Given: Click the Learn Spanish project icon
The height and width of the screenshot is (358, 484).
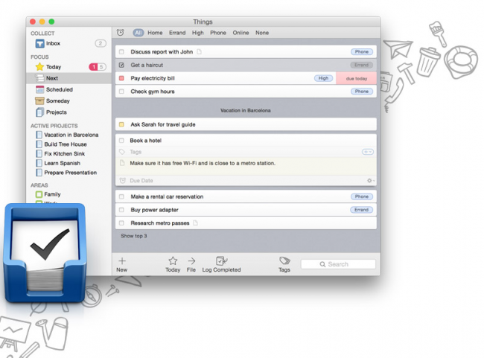Looking at the screenshot, I should point(39,163).
